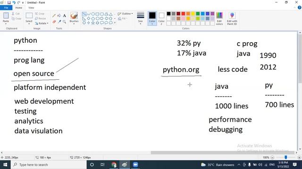This screenshot has height=169, width=302.
Task: Open the line Size dropdown
Action: point(141,18)
